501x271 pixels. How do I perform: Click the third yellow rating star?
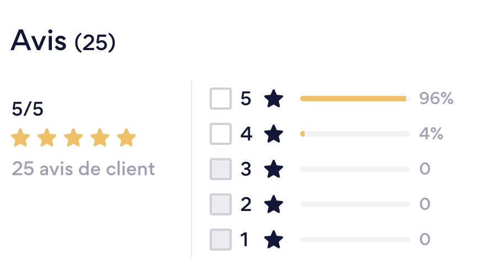73,137
